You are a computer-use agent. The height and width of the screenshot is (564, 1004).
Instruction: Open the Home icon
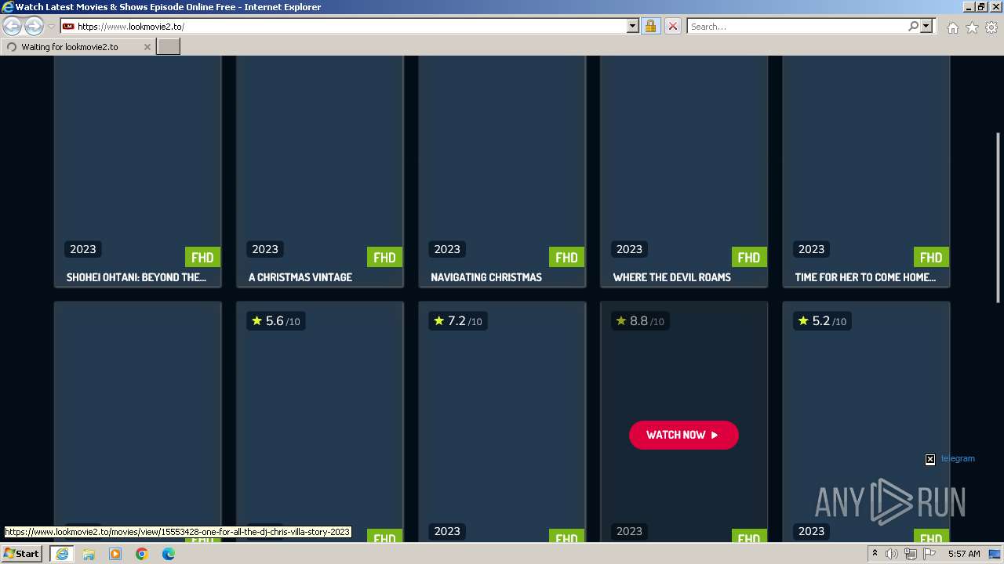point(952,27)
